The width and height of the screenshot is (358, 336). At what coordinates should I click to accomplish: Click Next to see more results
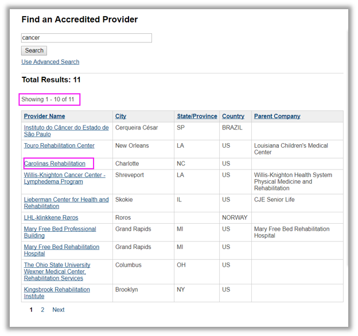pyautogui.click(x=59, y=310)
